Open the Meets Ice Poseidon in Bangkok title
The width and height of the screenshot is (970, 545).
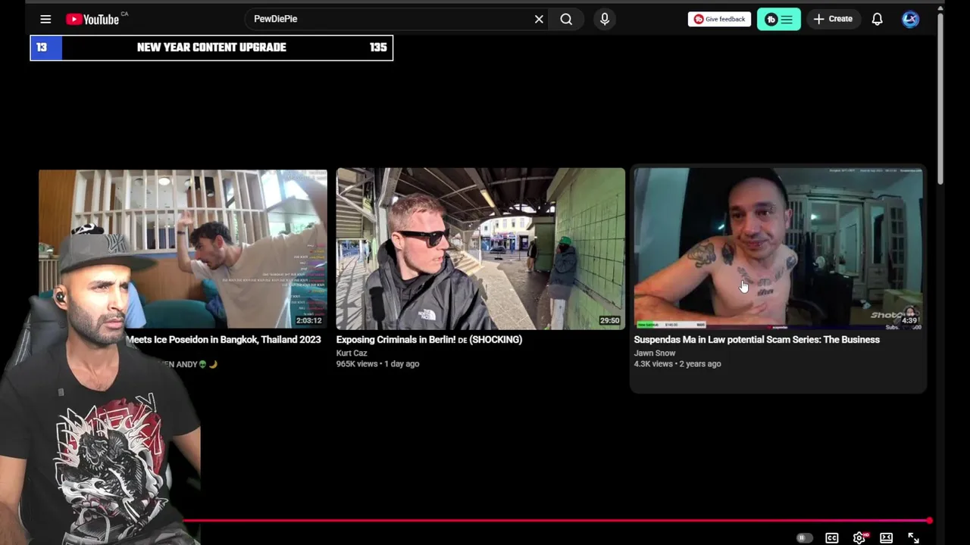pos(224,340)
